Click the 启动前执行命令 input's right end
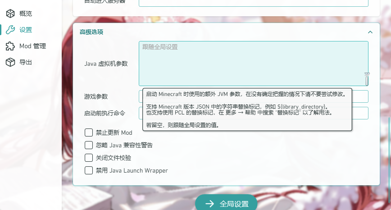The width and height of the screenshot is (391, 210). [x=360, y=113]
